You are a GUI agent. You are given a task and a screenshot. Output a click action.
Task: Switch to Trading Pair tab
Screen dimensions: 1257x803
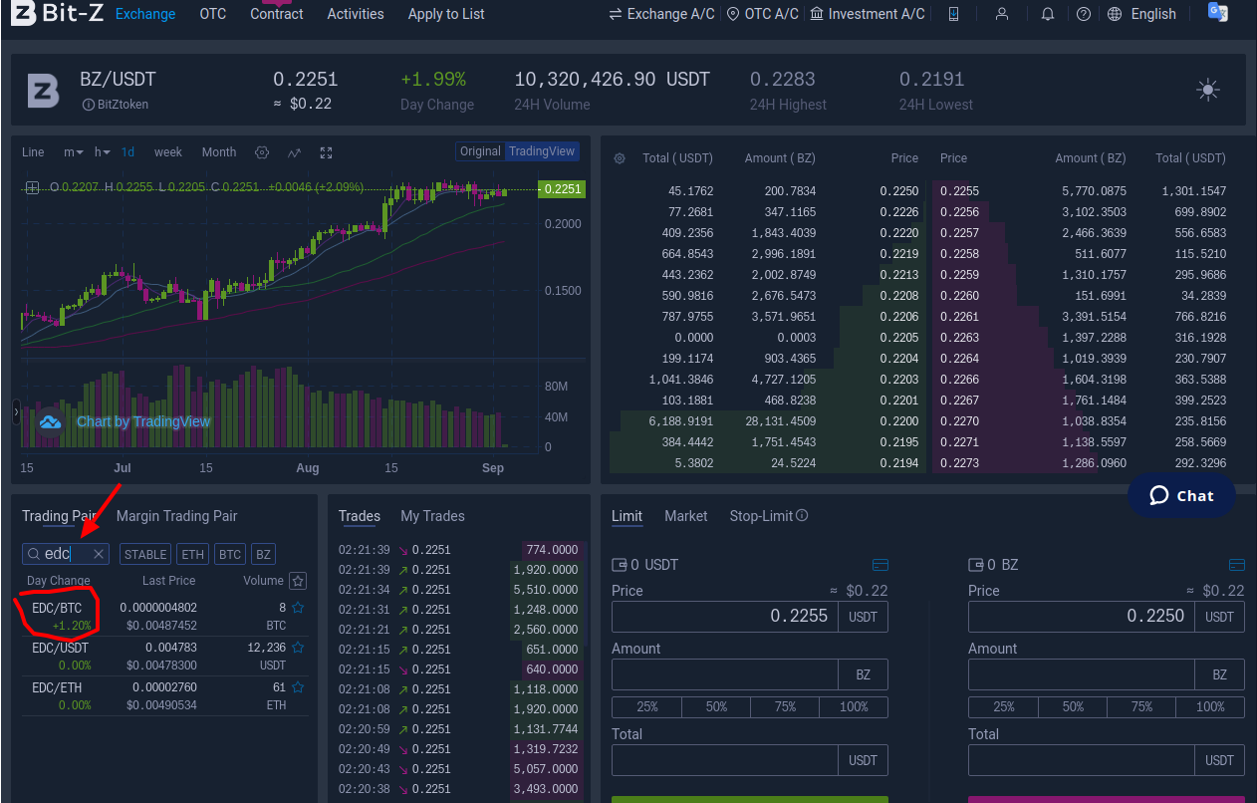59,516
